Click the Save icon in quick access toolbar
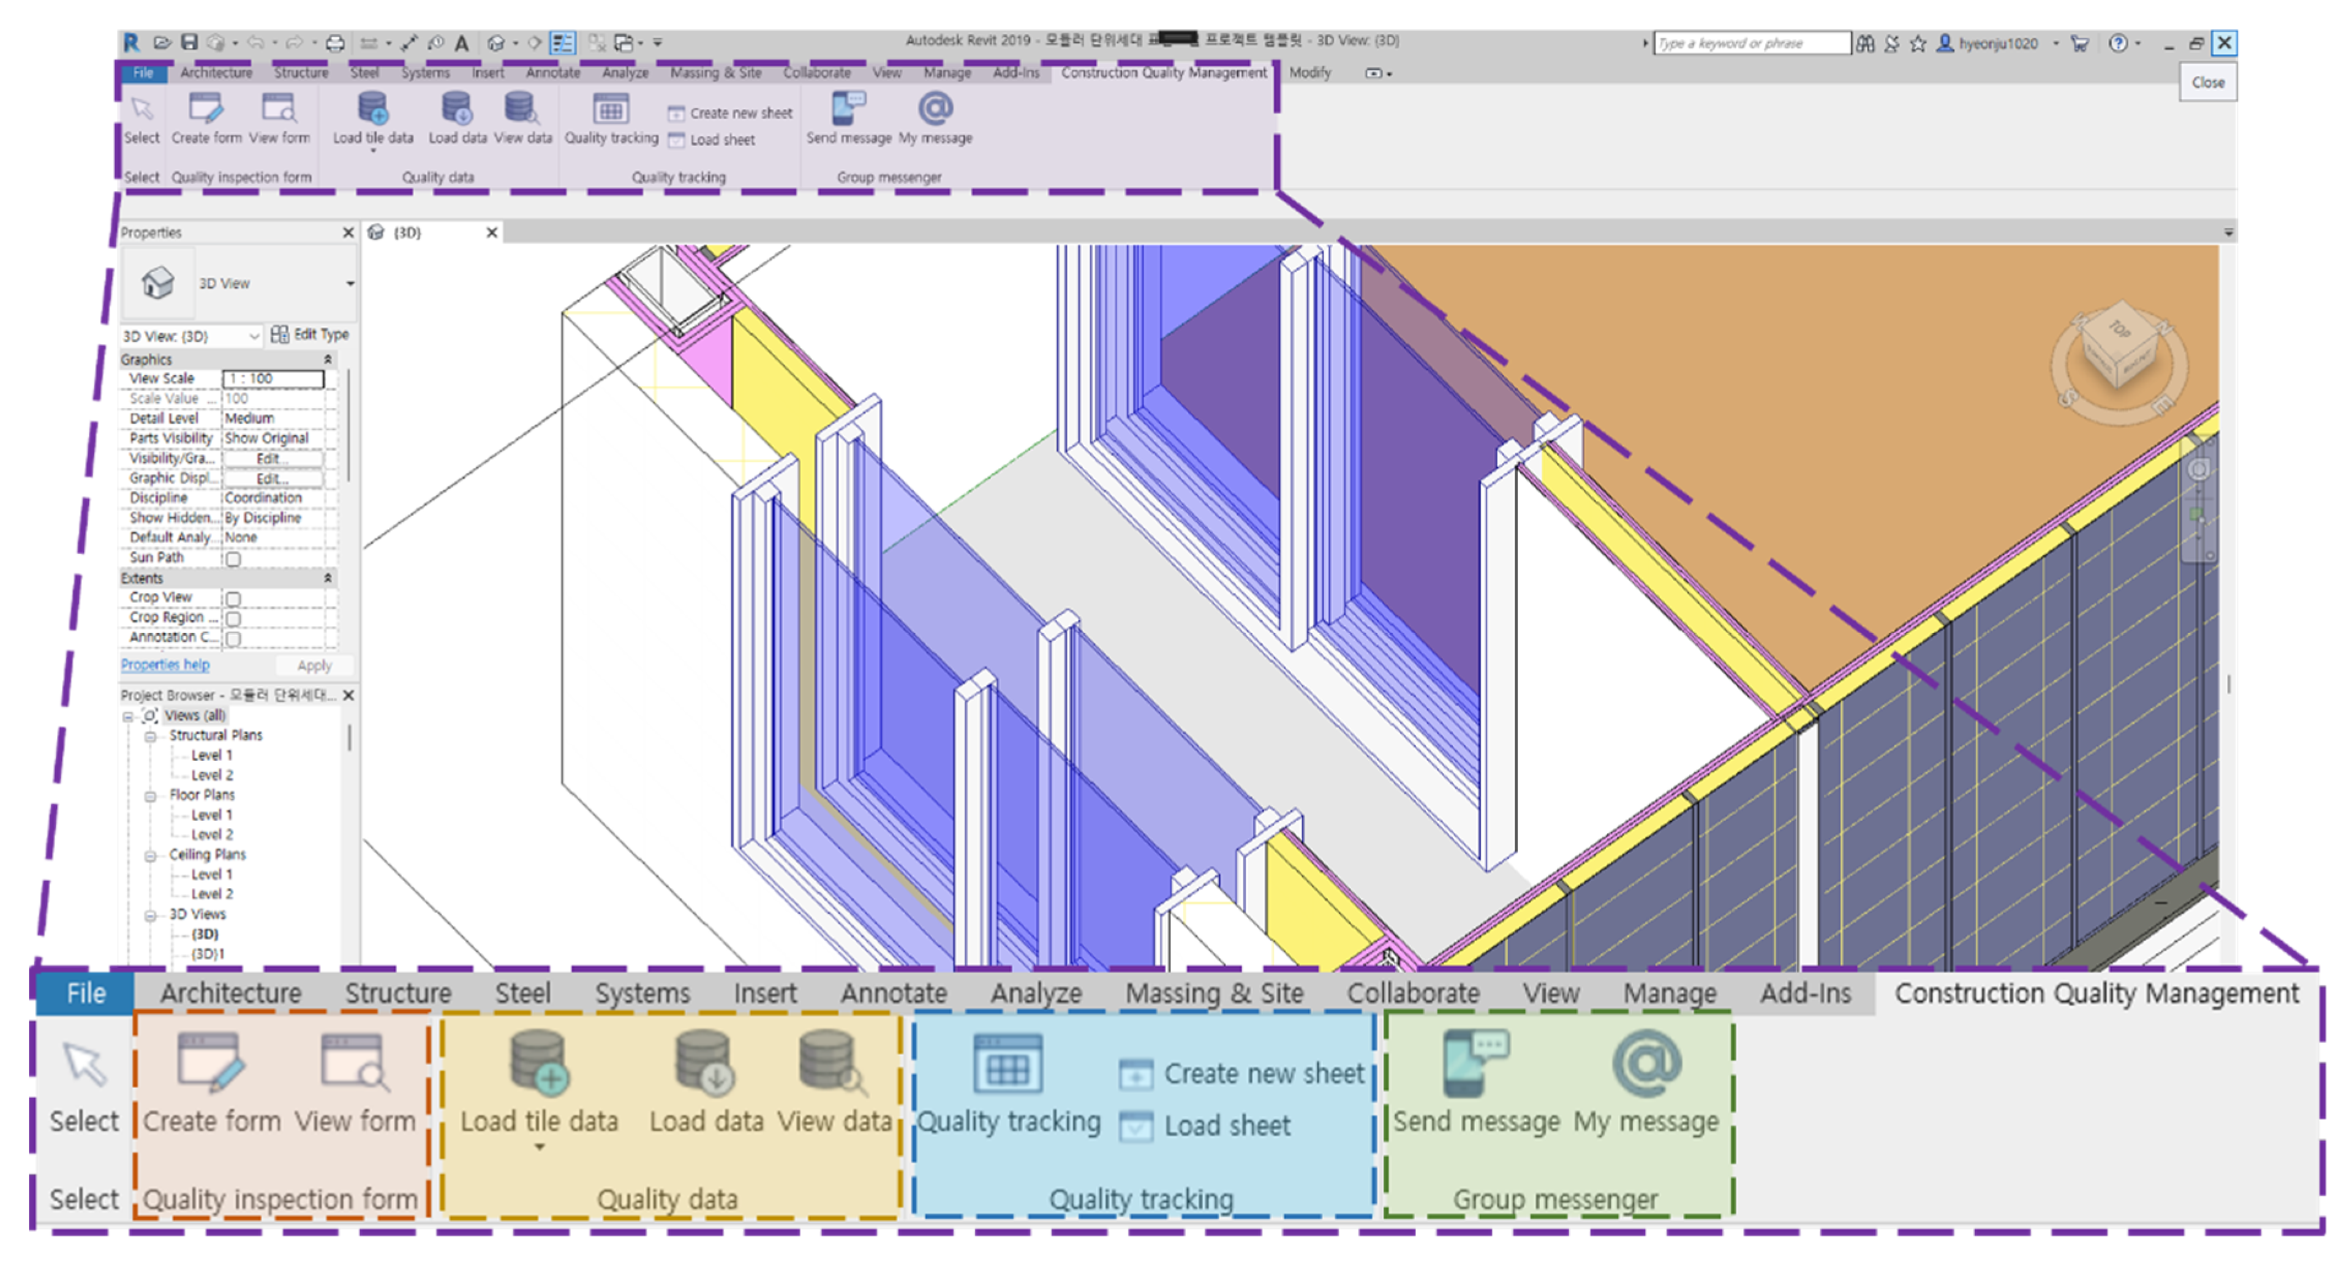 (189, 43)
